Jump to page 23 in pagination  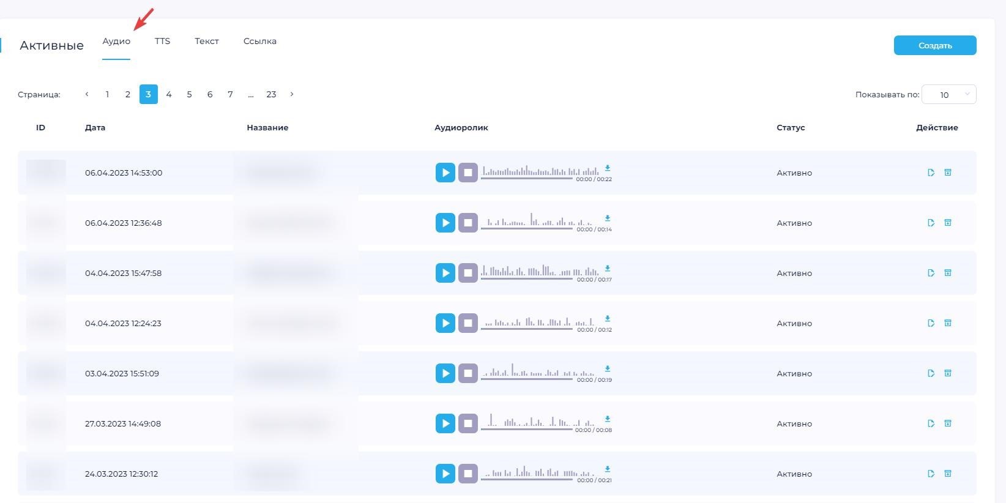[x=271, y=94]
